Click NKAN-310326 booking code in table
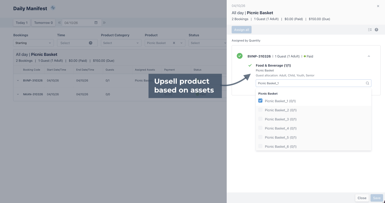 (x=33, y=94)
